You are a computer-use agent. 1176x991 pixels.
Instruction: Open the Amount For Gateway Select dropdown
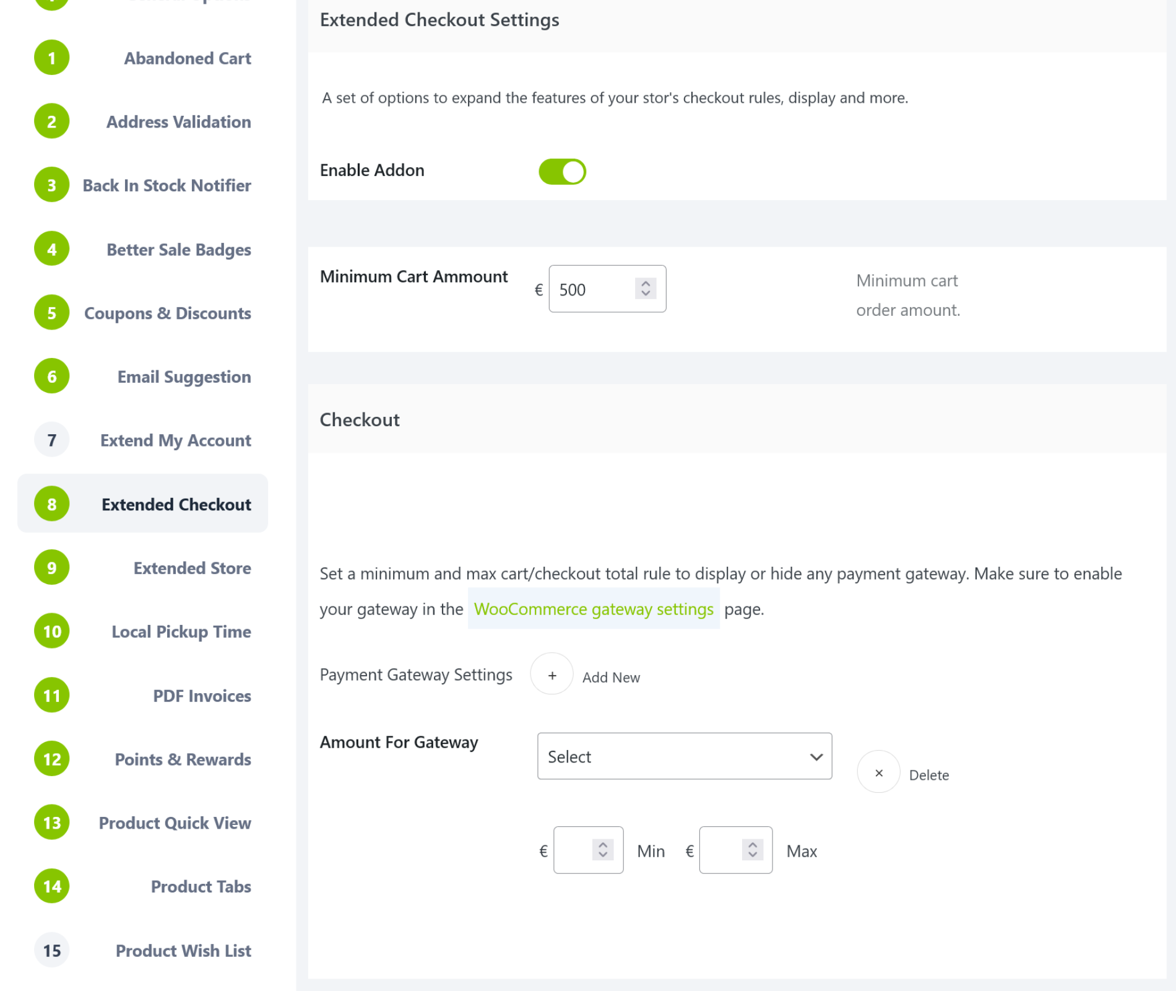[x=684, y=756]
